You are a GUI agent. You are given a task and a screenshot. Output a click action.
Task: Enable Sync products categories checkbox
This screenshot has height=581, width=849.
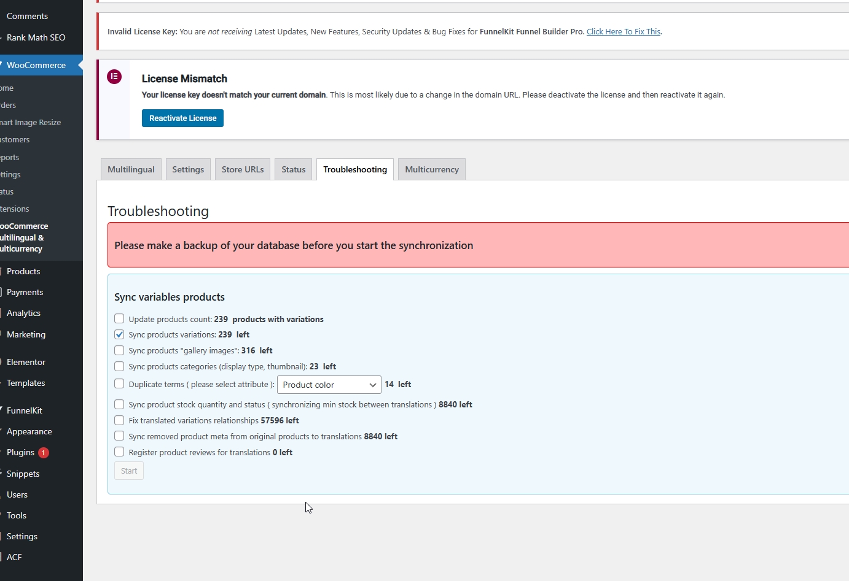point(119,366)
